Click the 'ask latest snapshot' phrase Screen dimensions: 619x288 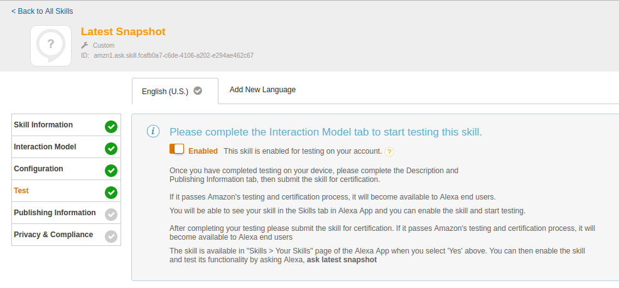click(x=342, y=260)
